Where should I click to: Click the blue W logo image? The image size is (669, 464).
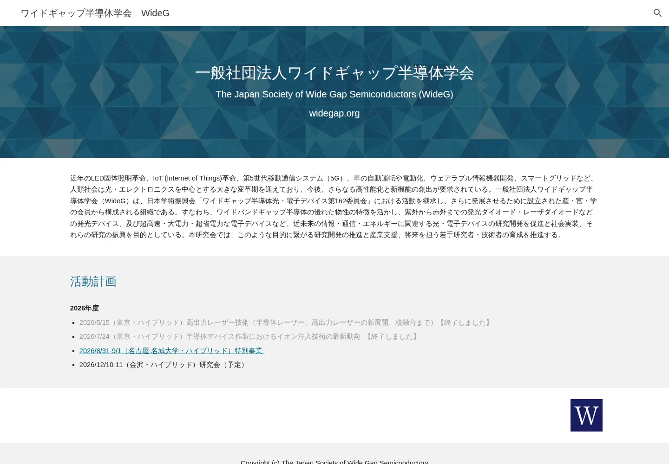586,415
